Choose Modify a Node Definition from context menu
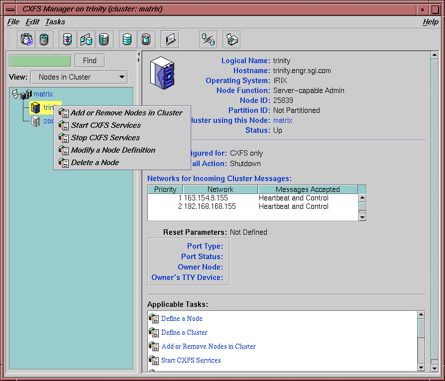Viewport: 445px width, 381px height. coord(122,150)
